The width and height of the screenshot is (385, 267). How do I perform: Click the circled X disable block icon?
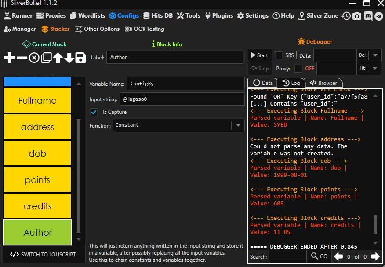[x=34, y=58]
